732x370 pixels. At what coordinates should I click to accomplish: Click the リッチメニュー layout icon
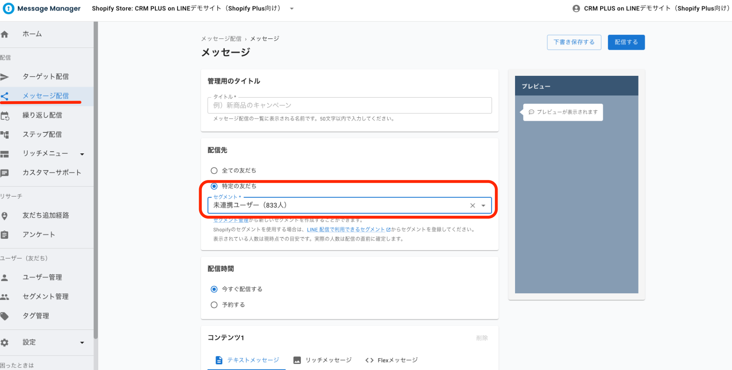coord(4,154)
